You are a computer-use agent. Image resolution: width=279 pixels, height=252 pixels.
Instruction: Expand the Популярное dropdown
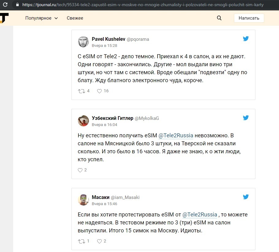(x=42, y=18)
